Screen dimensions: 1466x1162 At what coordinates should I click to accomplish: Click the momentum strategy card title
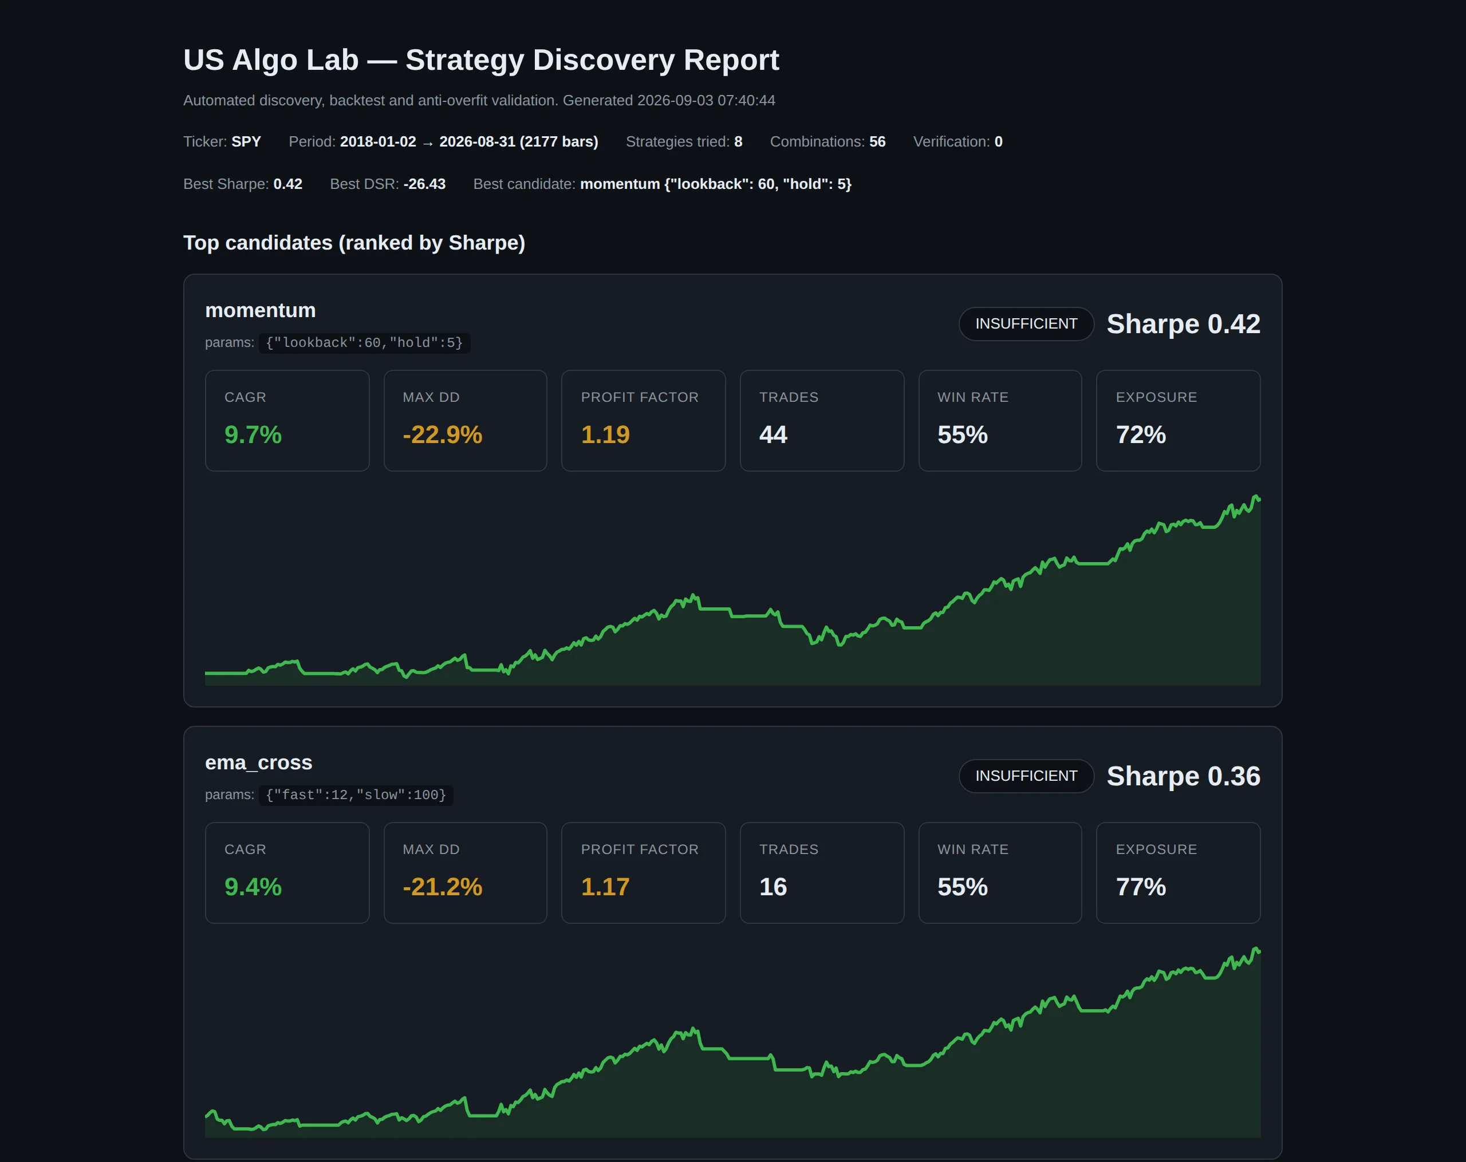coord(261,311)
